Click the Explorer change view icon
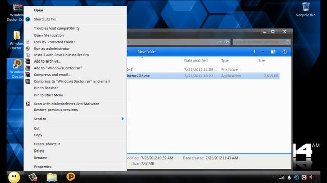 254,52
